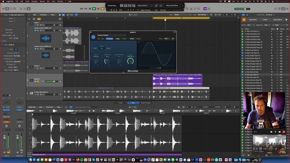Open the File menu
290x163 pixels.
pyautogui.click(x=17, y=1)
